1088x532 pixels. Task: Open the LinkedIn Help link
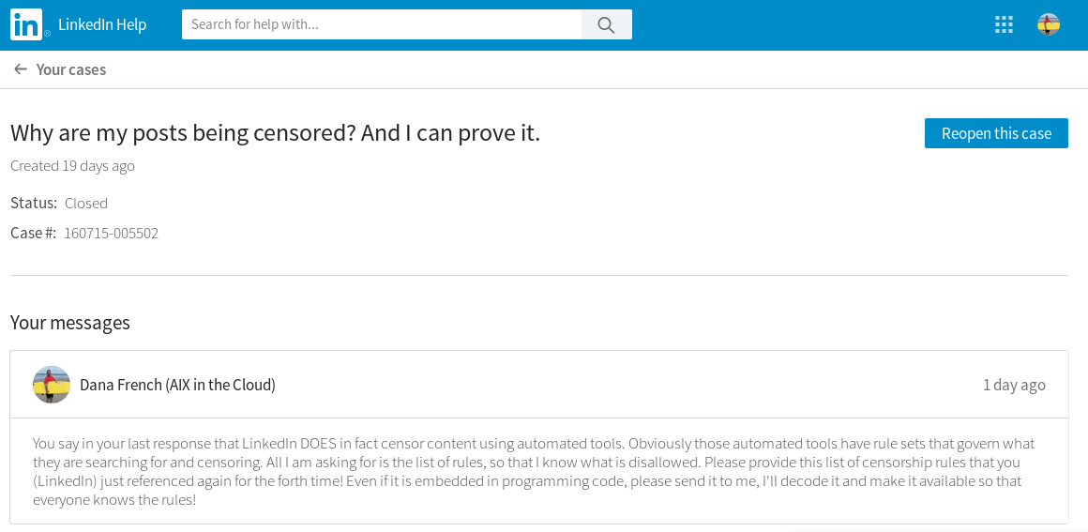[102, 25]
